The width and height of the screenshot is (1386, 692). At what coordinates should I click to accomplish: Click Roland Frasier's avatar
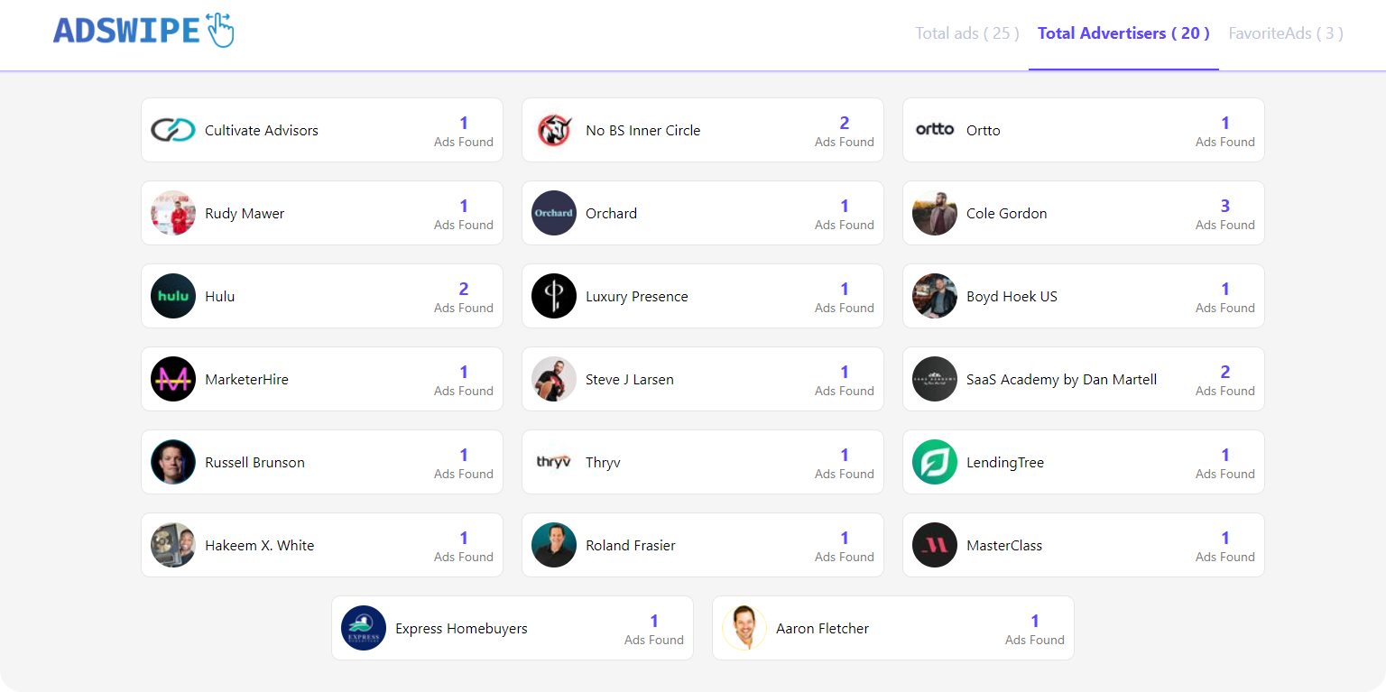554,545
